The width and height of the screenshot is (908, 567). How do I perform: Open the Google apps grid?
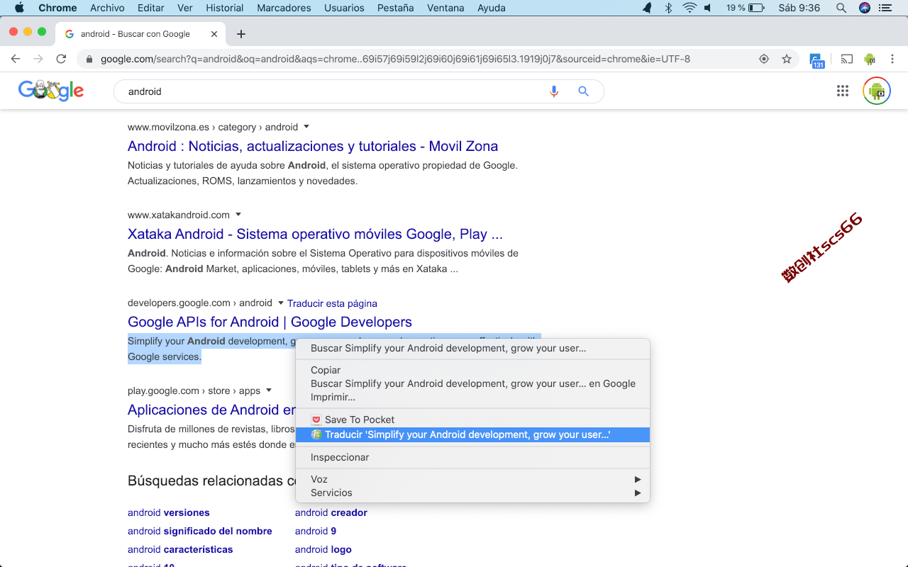coord(843,91)
